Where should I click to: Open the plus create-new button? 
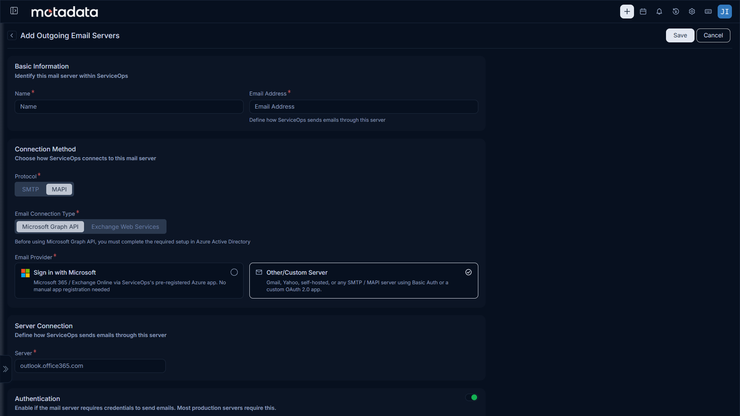pyautogui.click(x=627, y=12)
